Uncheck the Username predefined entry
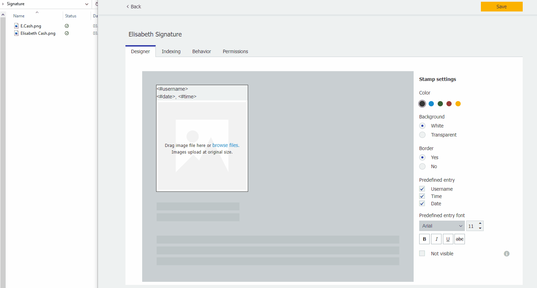Viewport: 537px width, 288px height. [422, 189]
